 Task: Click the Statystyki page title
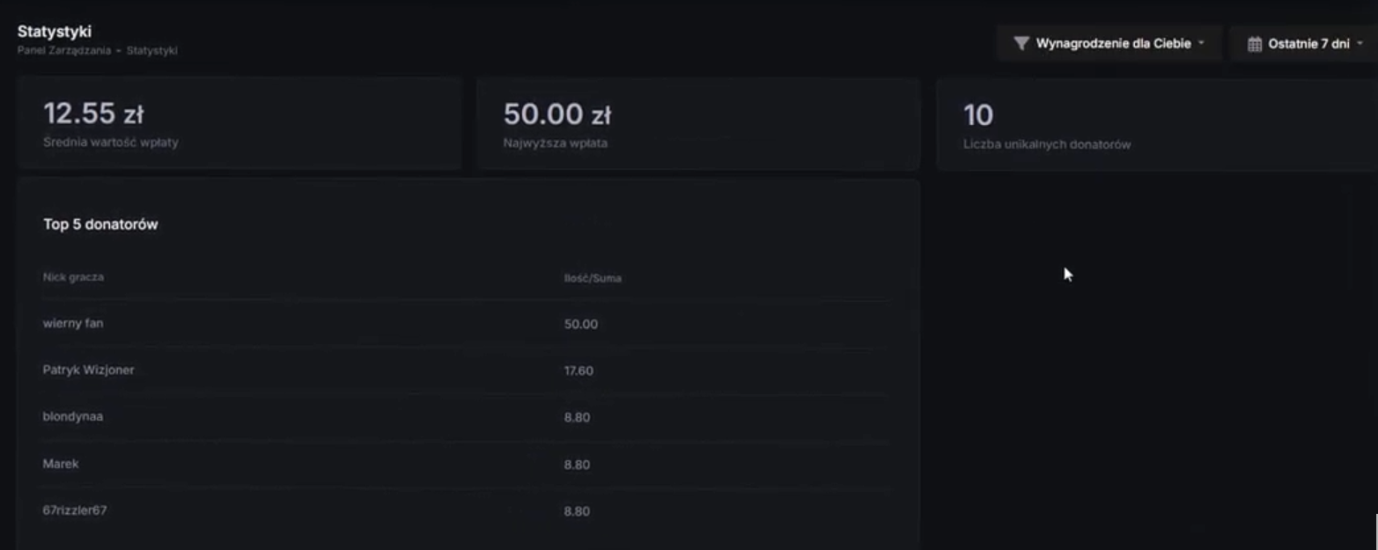[55, 32]
